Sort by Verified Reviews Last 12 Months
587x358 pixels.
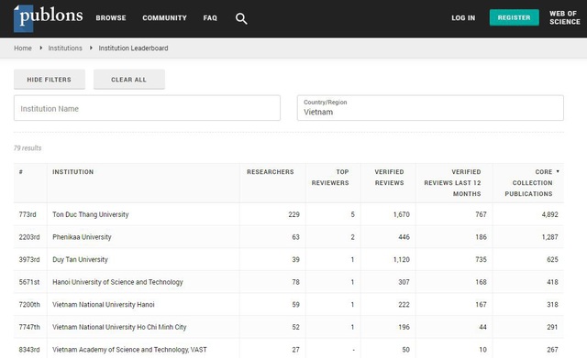pos(452,183)
